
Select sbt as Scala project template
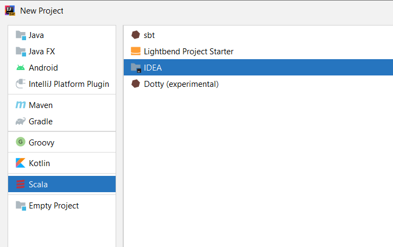tap(258, 35)
